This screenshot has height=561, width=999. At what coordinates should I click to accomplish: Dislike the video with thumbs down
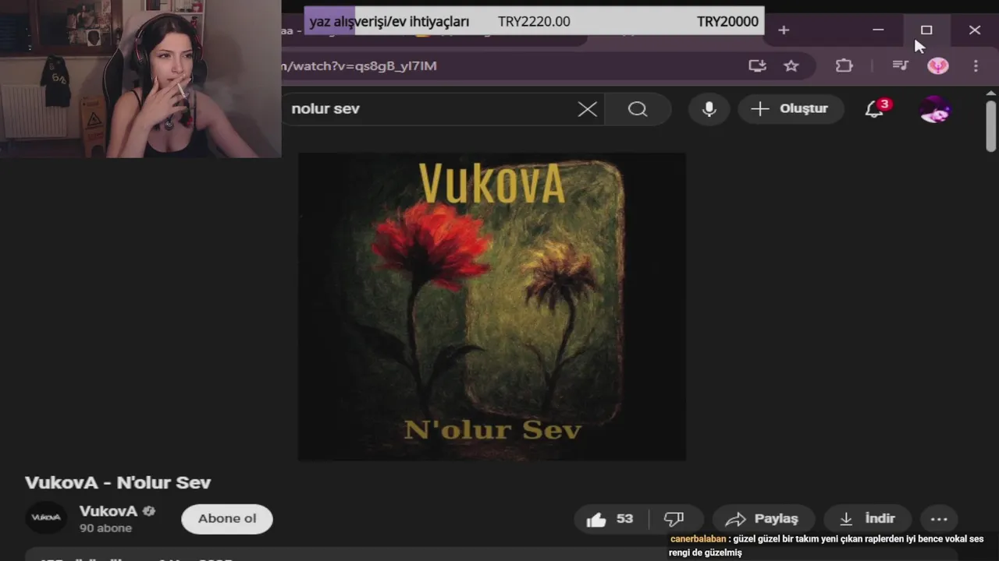(674, 519)
